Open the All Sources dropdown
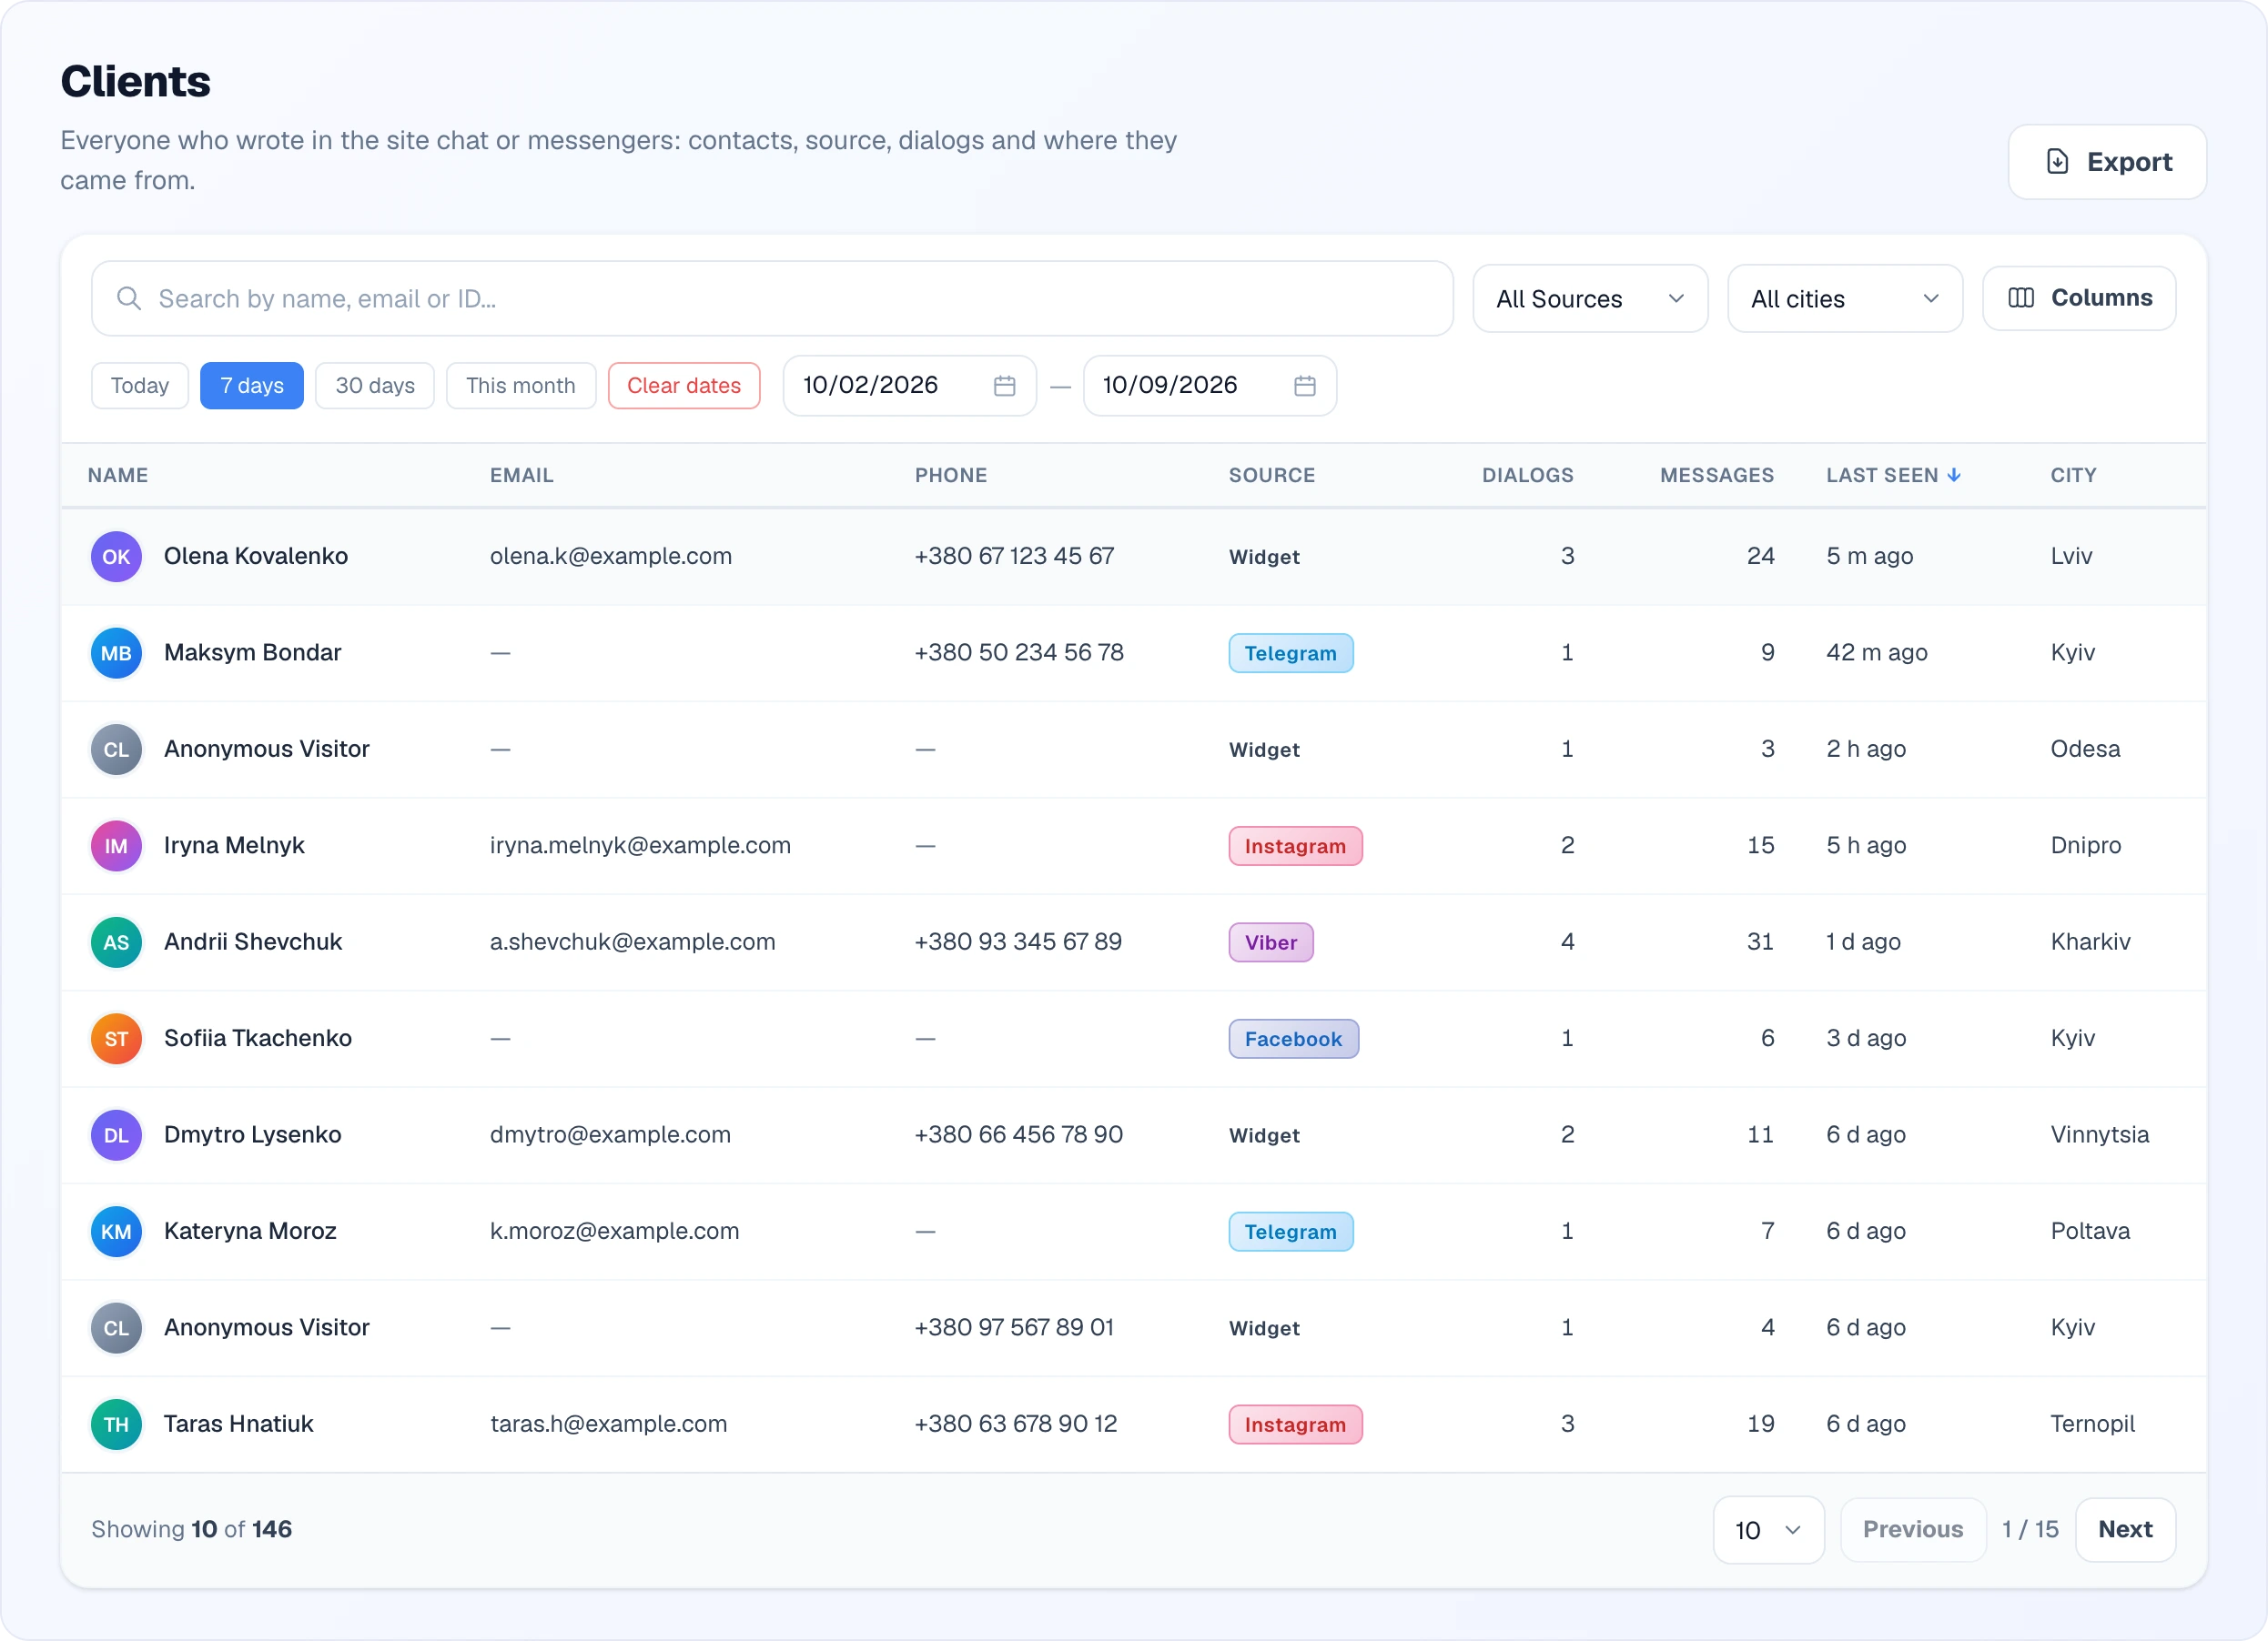2268x1641 pixels. point(1590,298)
